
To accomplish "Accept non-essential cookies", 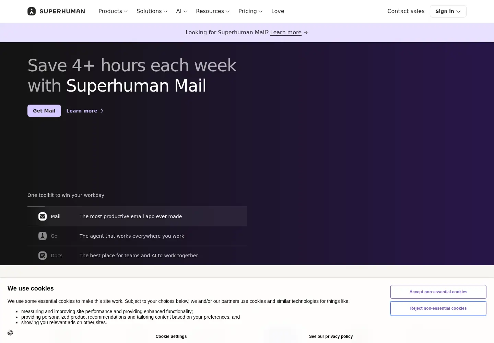I will tap(438, 292).
